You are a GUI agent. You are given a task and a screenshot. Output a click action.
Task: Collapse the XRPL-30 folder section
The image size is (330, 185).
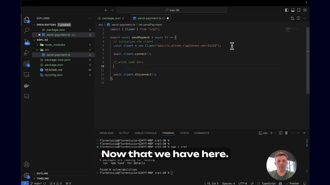click(34, 40)
